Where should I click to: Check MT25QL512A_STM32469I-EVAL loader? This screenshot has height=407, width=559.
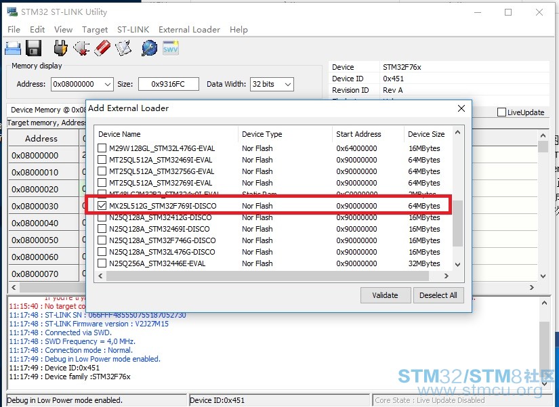point(102,160)
